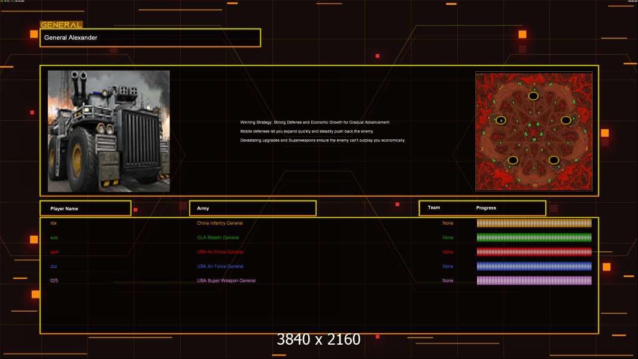Click the blue None team value for zzz
The width and height of the screenshot is (638, 359).
[x=448, y=266]
